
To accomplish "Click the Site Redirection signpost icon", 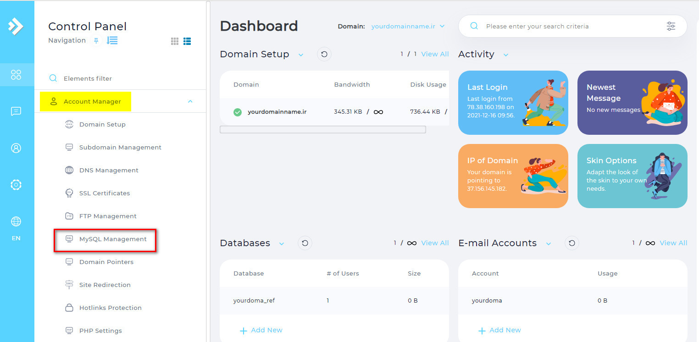I will 69,285.
